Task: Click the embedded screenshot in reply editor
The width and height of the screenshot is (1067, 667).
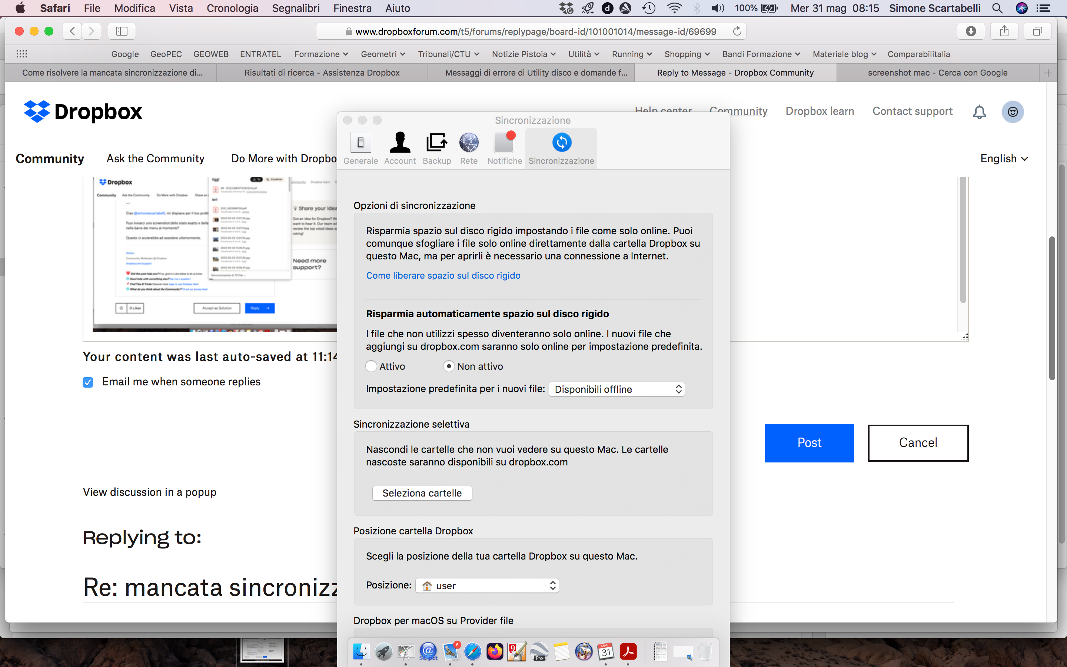Action: pos(215,254)
